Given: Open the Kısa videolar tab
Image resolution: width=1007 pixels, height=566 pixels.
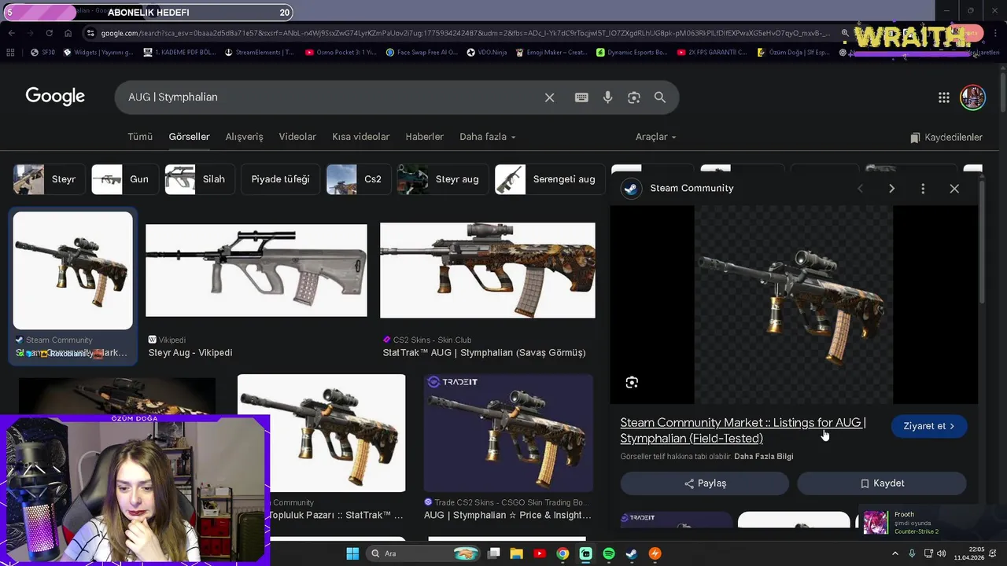Looking at the screenshot, I should [x=361, y=137].
